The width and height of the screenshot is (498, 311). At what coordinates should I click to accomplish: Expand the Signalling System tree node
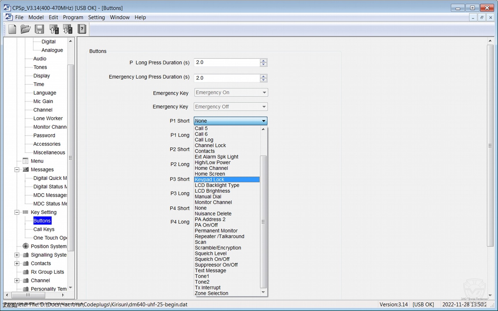point(17,255)
